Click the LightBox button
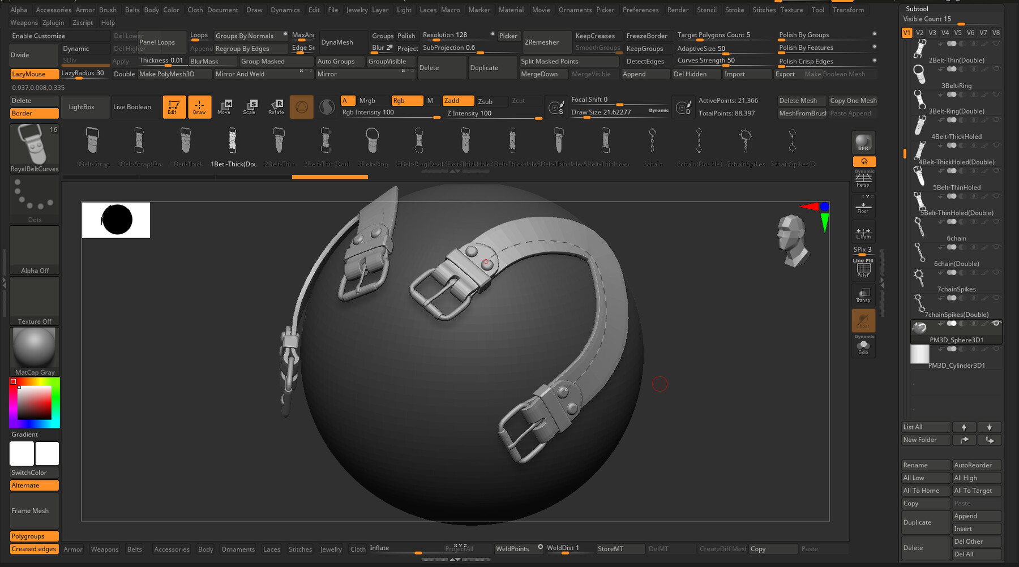The image size is (1019, 567). pyautogui.click(x=85, y=107)
